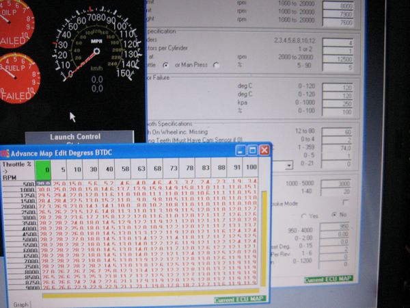Click the Launch Control button
Screen dimensions: 410x308
coord(79,138)
